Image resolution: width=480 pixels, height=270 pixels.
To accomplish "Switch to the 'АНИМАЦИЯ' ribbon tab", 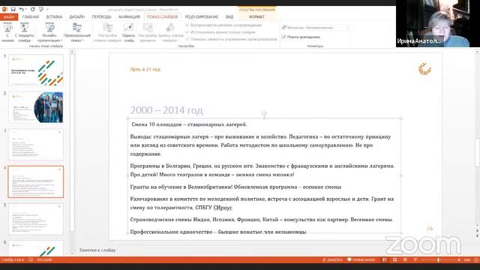I will (129, 16).
